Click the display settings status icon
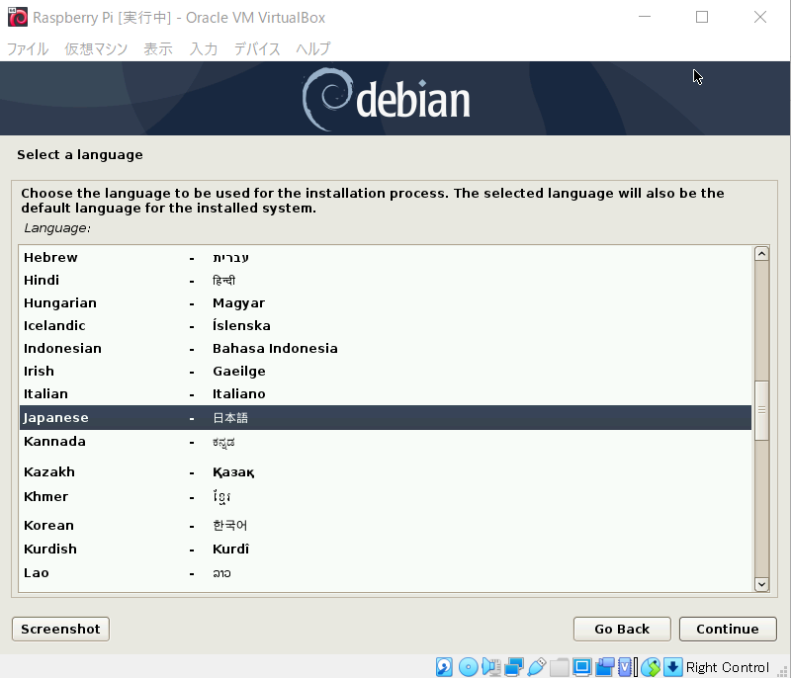791x678 pixels. tap(581, 667)
